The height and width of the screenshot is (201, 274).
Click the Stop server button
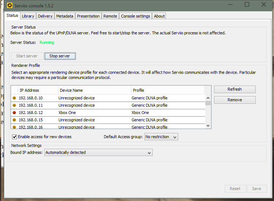60,56
